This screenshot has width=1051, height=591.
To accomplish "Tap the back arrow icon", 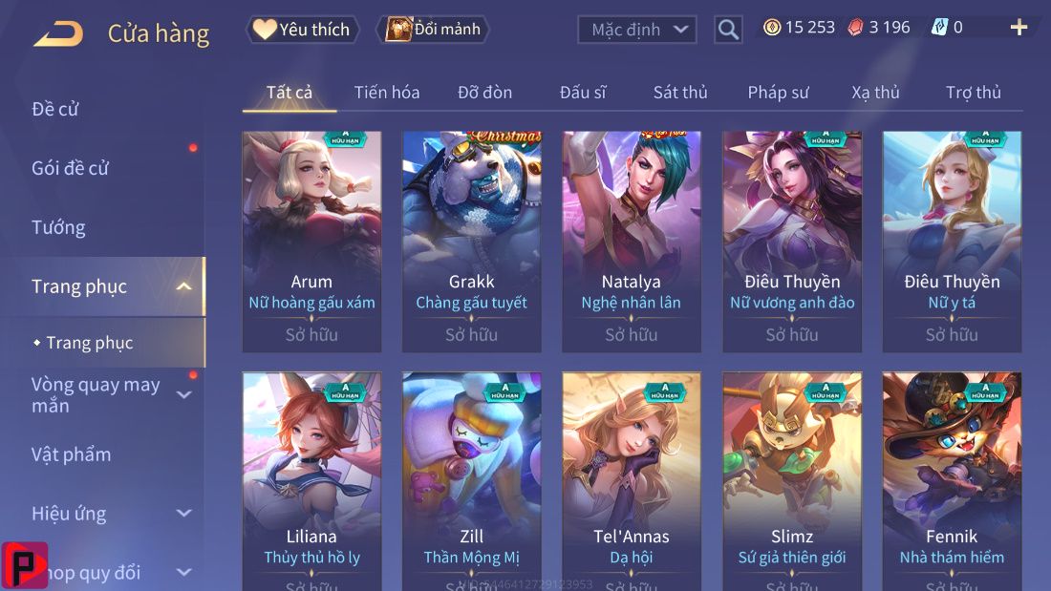I will [58, 33].
